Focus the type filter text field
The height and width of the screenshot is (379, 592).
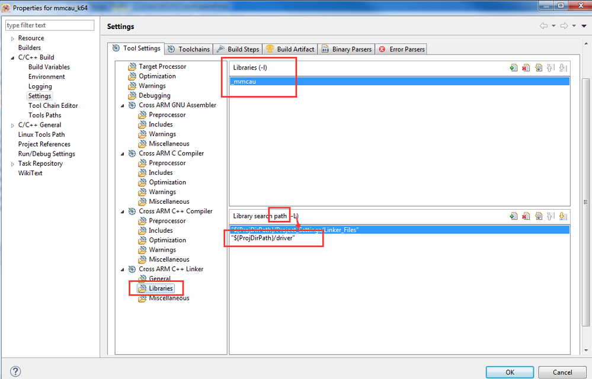tap(49, 25)
